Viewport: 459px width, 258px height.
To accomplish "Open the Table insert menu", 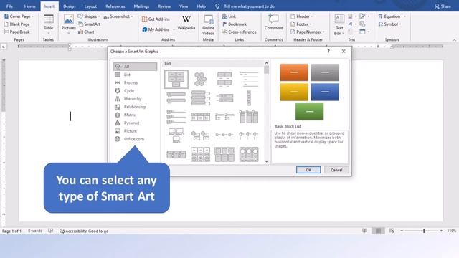I will [x=48, y=24].
